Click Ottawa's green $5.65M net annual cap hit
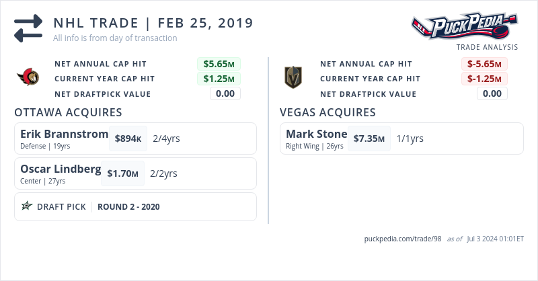538x281 pixels. (x=219, y=64)
